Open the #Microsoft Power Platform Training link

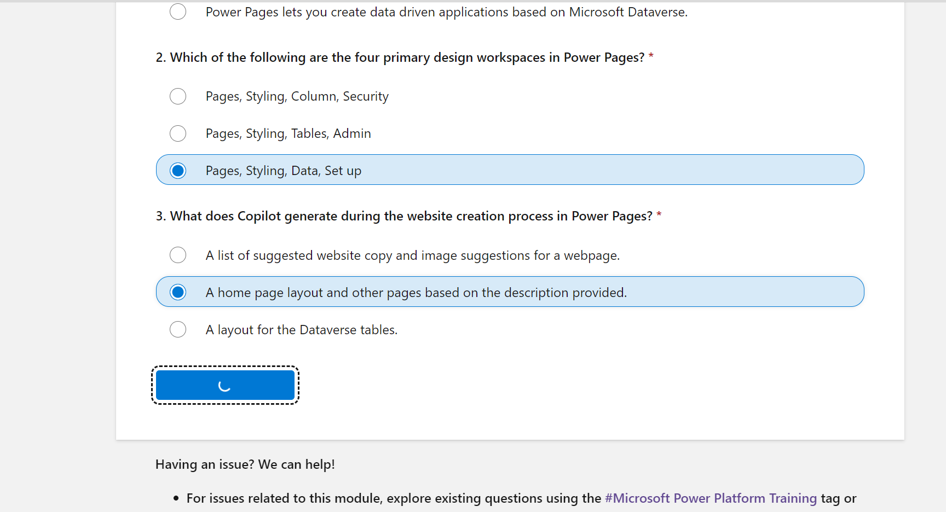pos(710,498)
